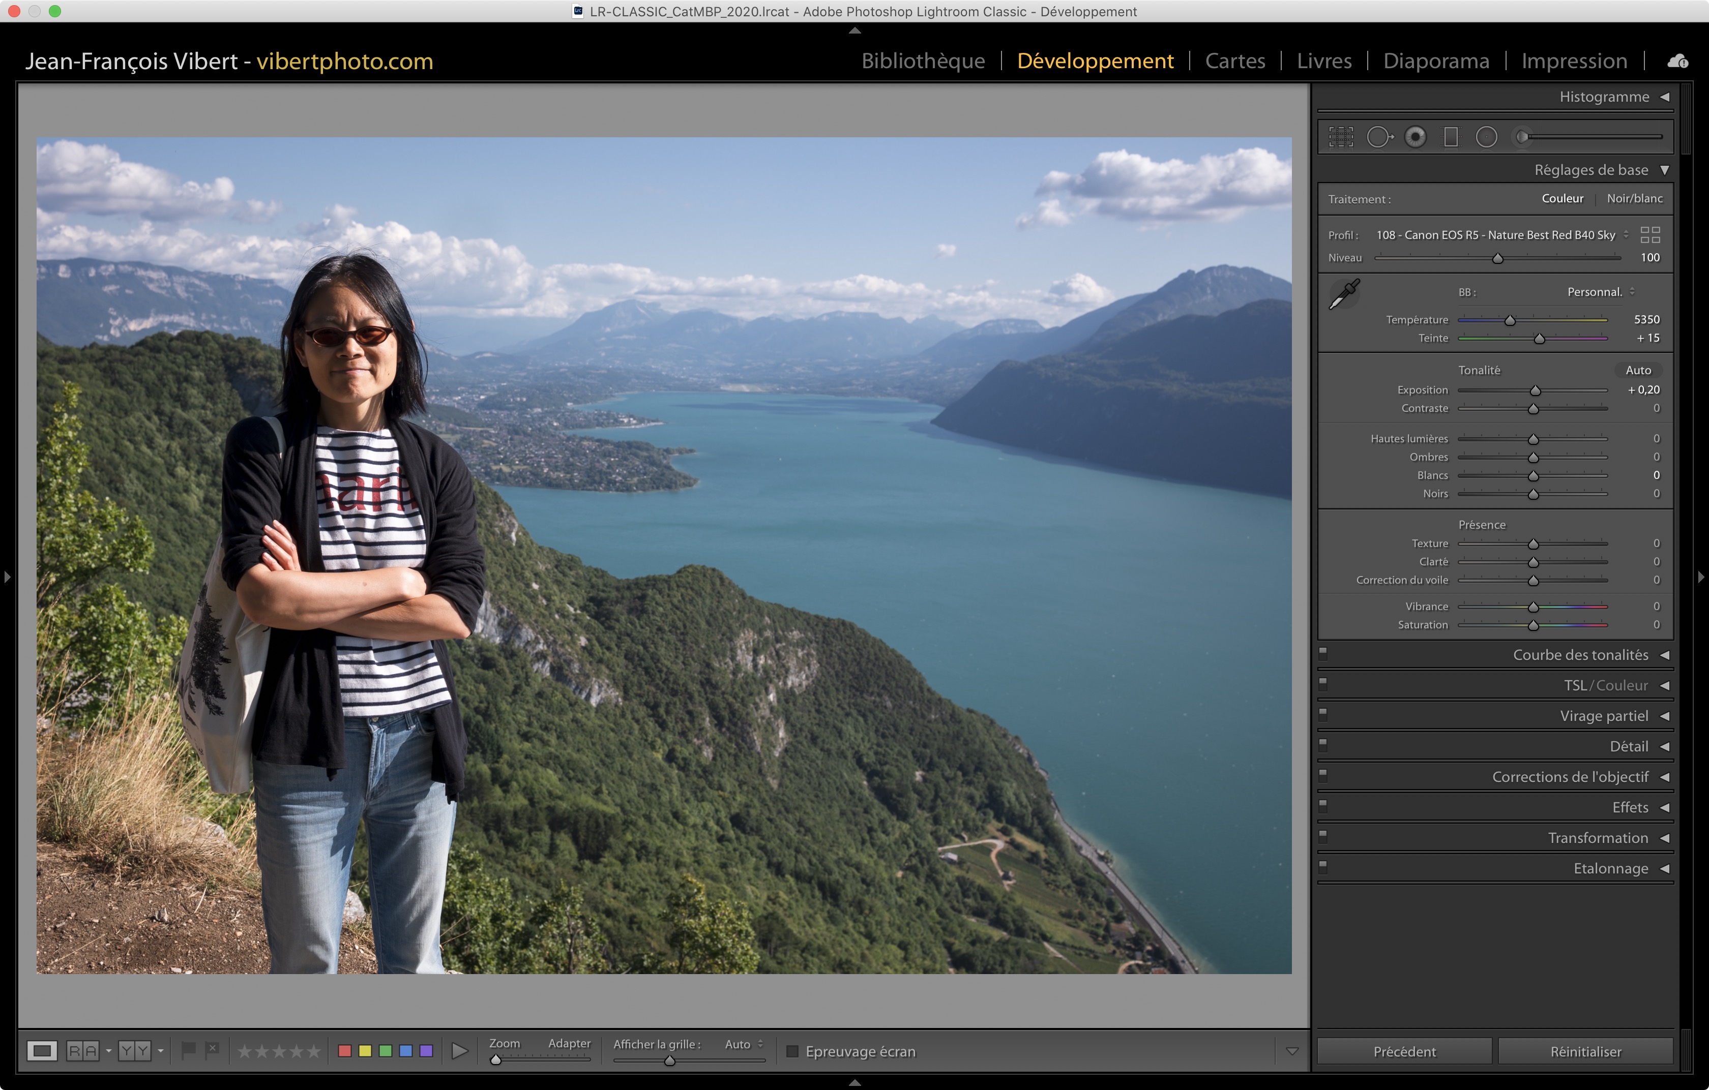Pick the white balance eyedropper
This screenshot has height=1090, width=1709.
point(1343,293)
